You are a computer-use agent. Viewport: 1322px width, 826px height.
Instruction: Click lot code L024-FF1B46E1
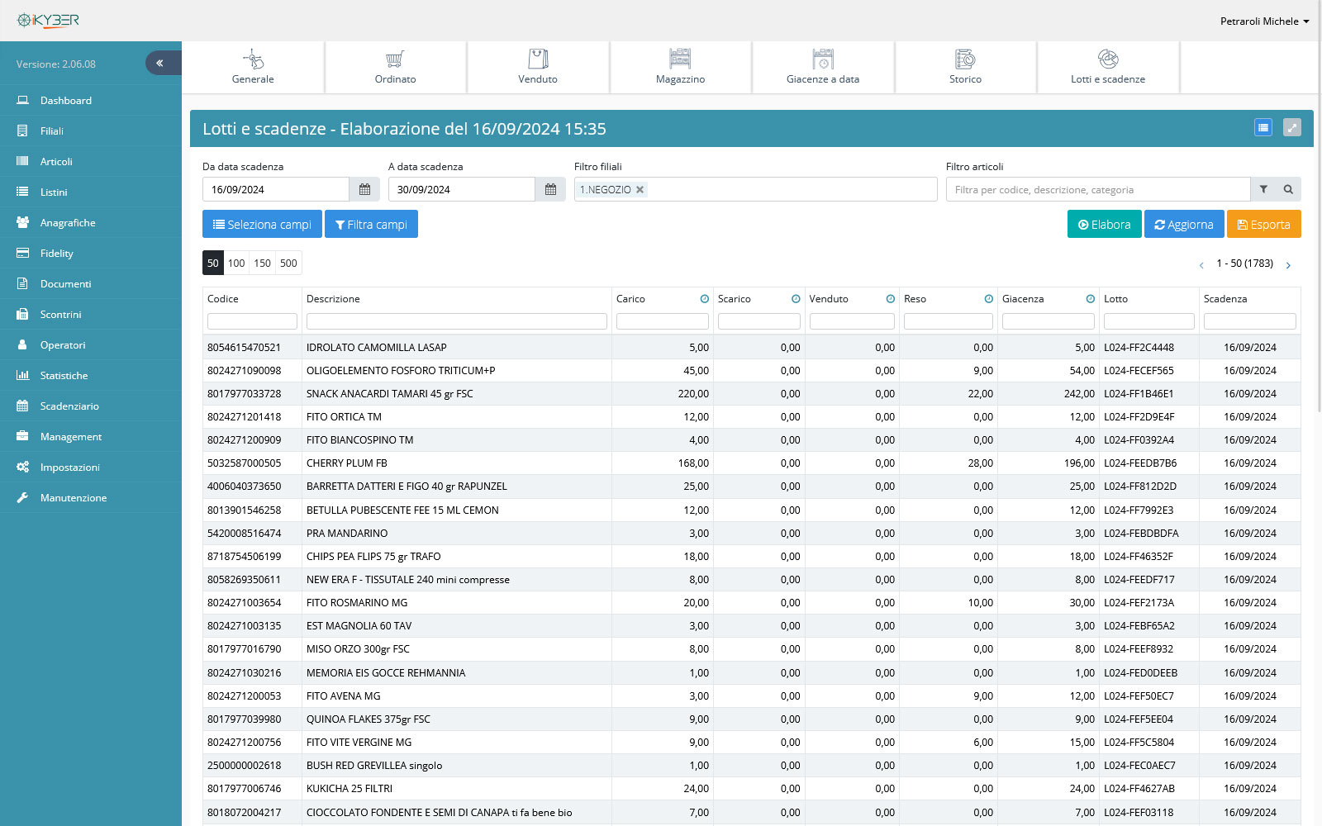(x=1139, y=393)
